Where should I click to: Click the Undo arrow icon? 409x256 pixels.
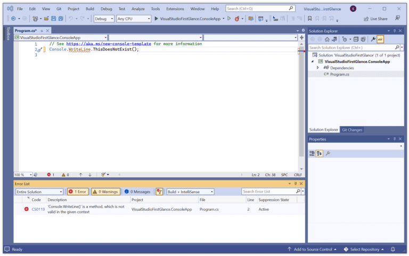71,19
